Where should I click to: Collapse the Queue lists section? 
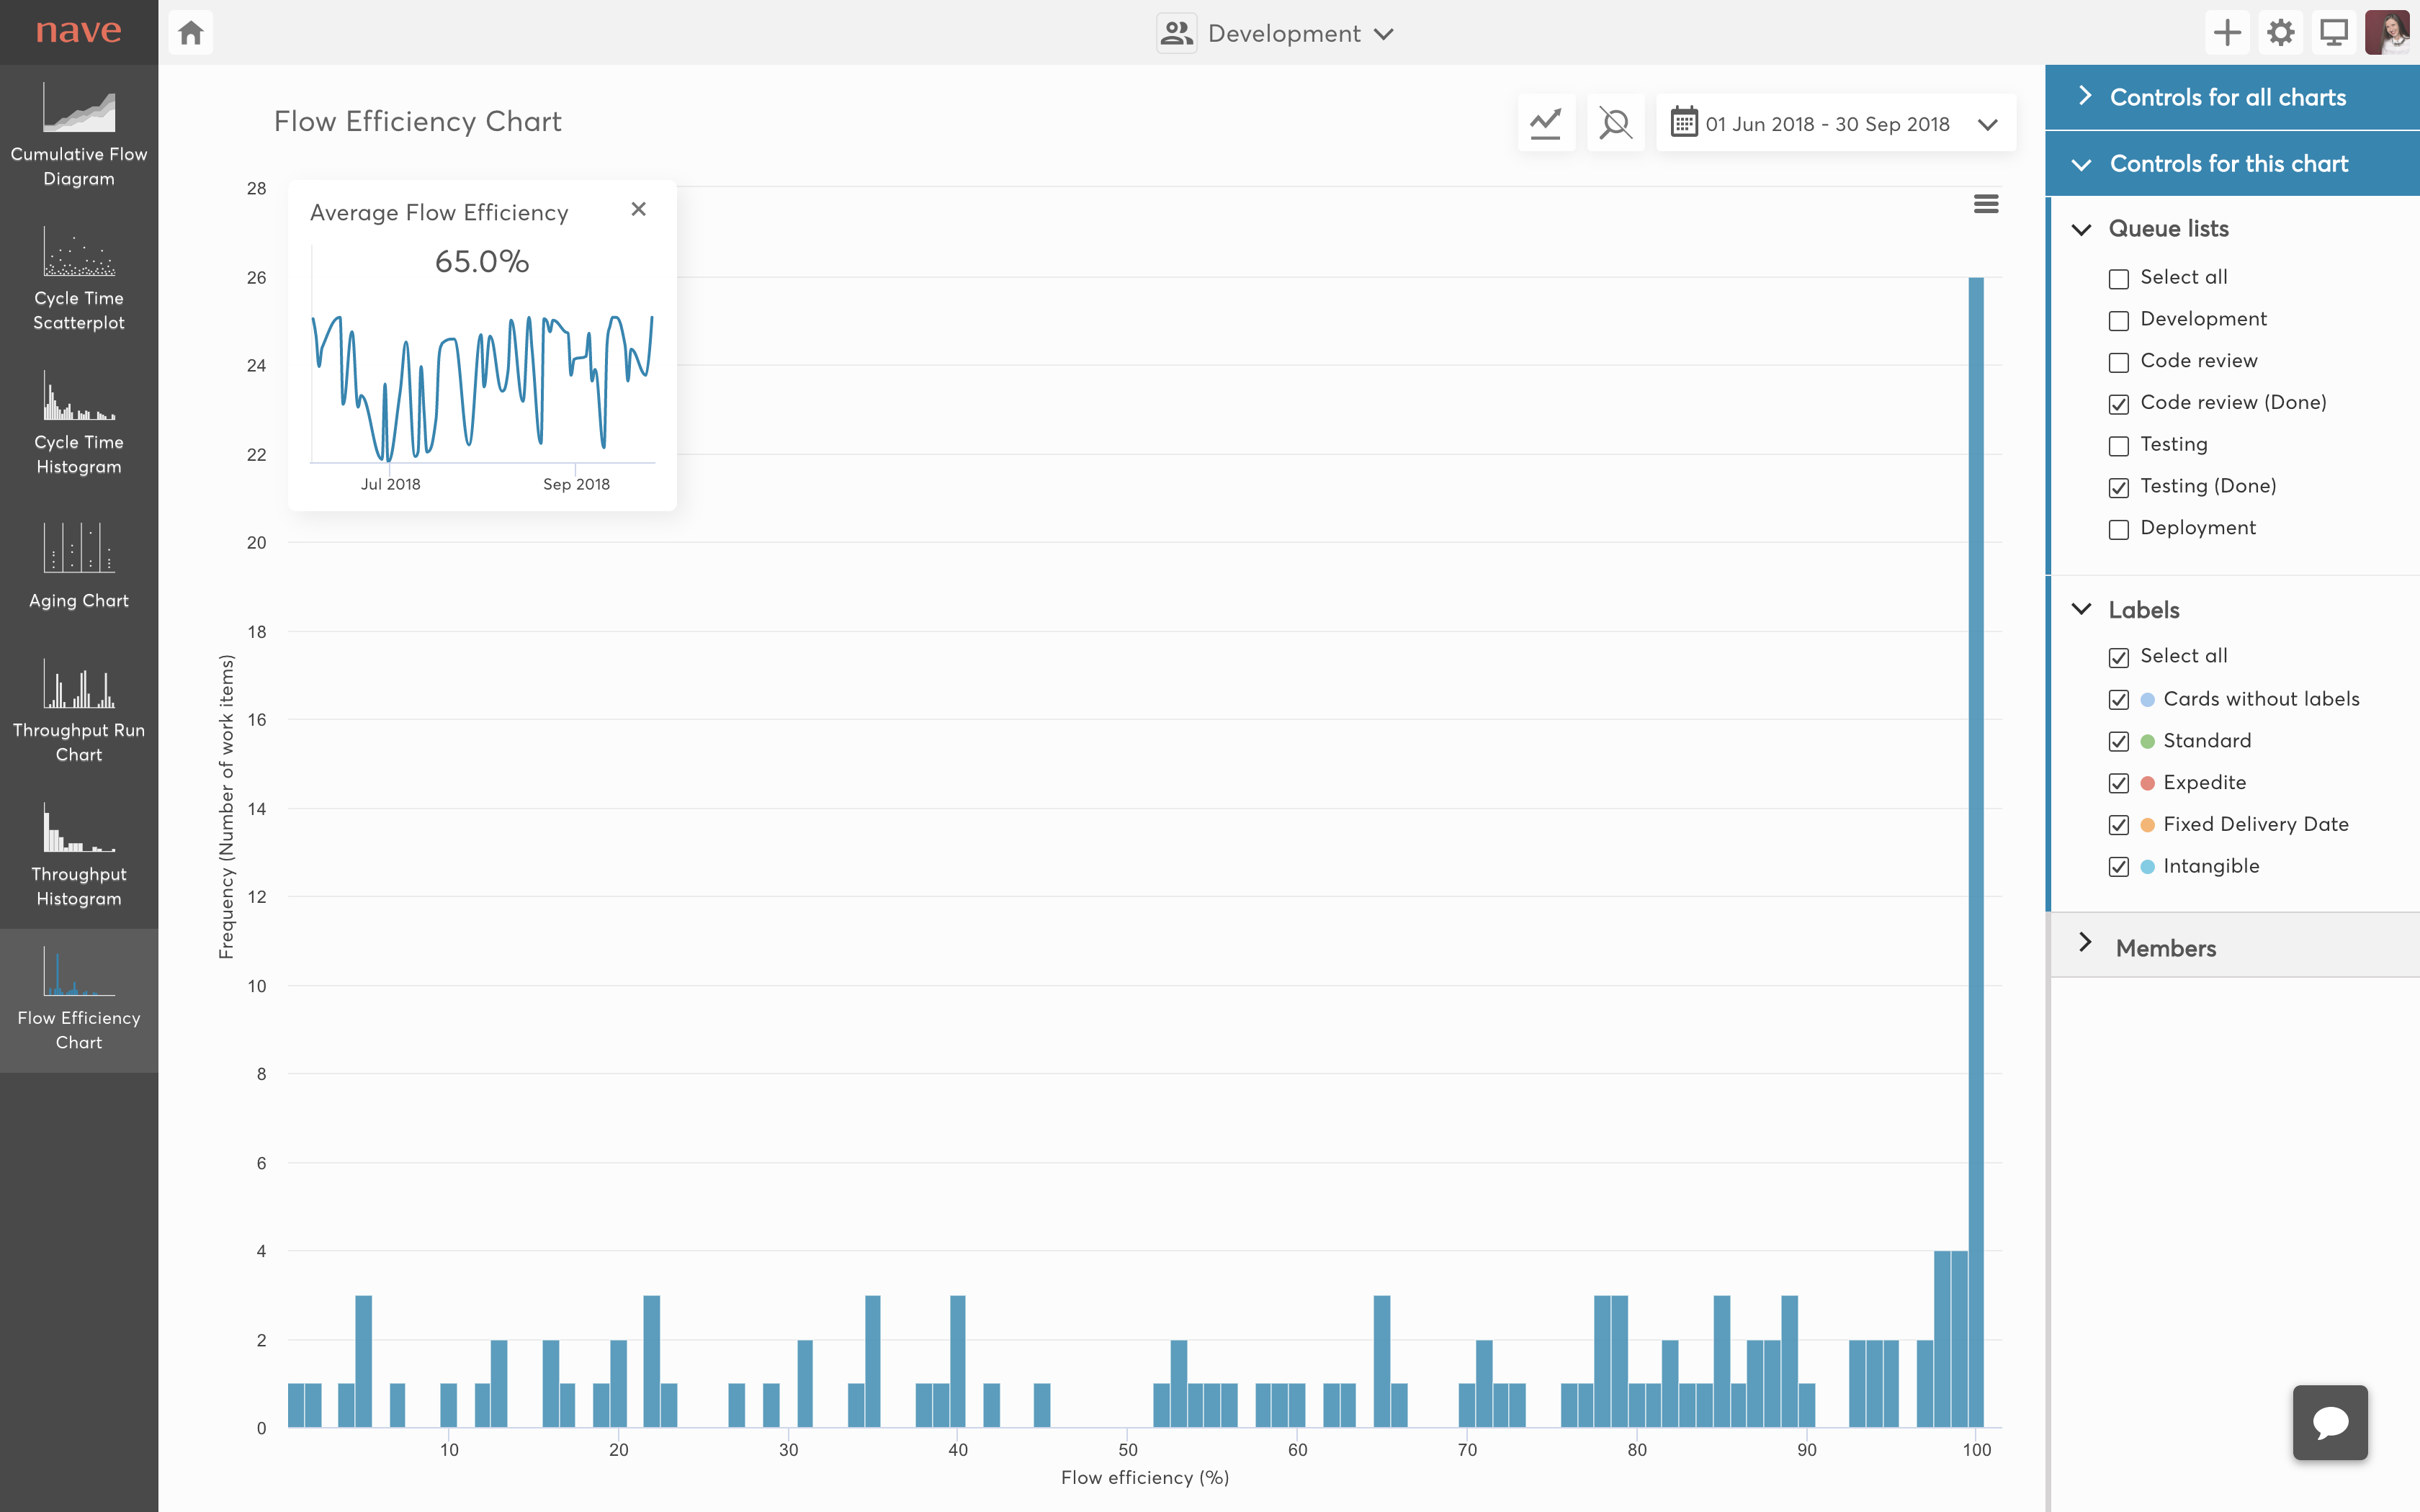(2082, 229)
